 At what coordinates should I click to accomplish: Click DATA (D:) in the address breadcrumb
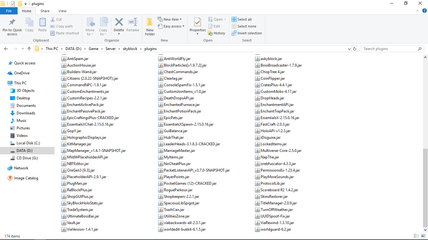pos(73,49)
